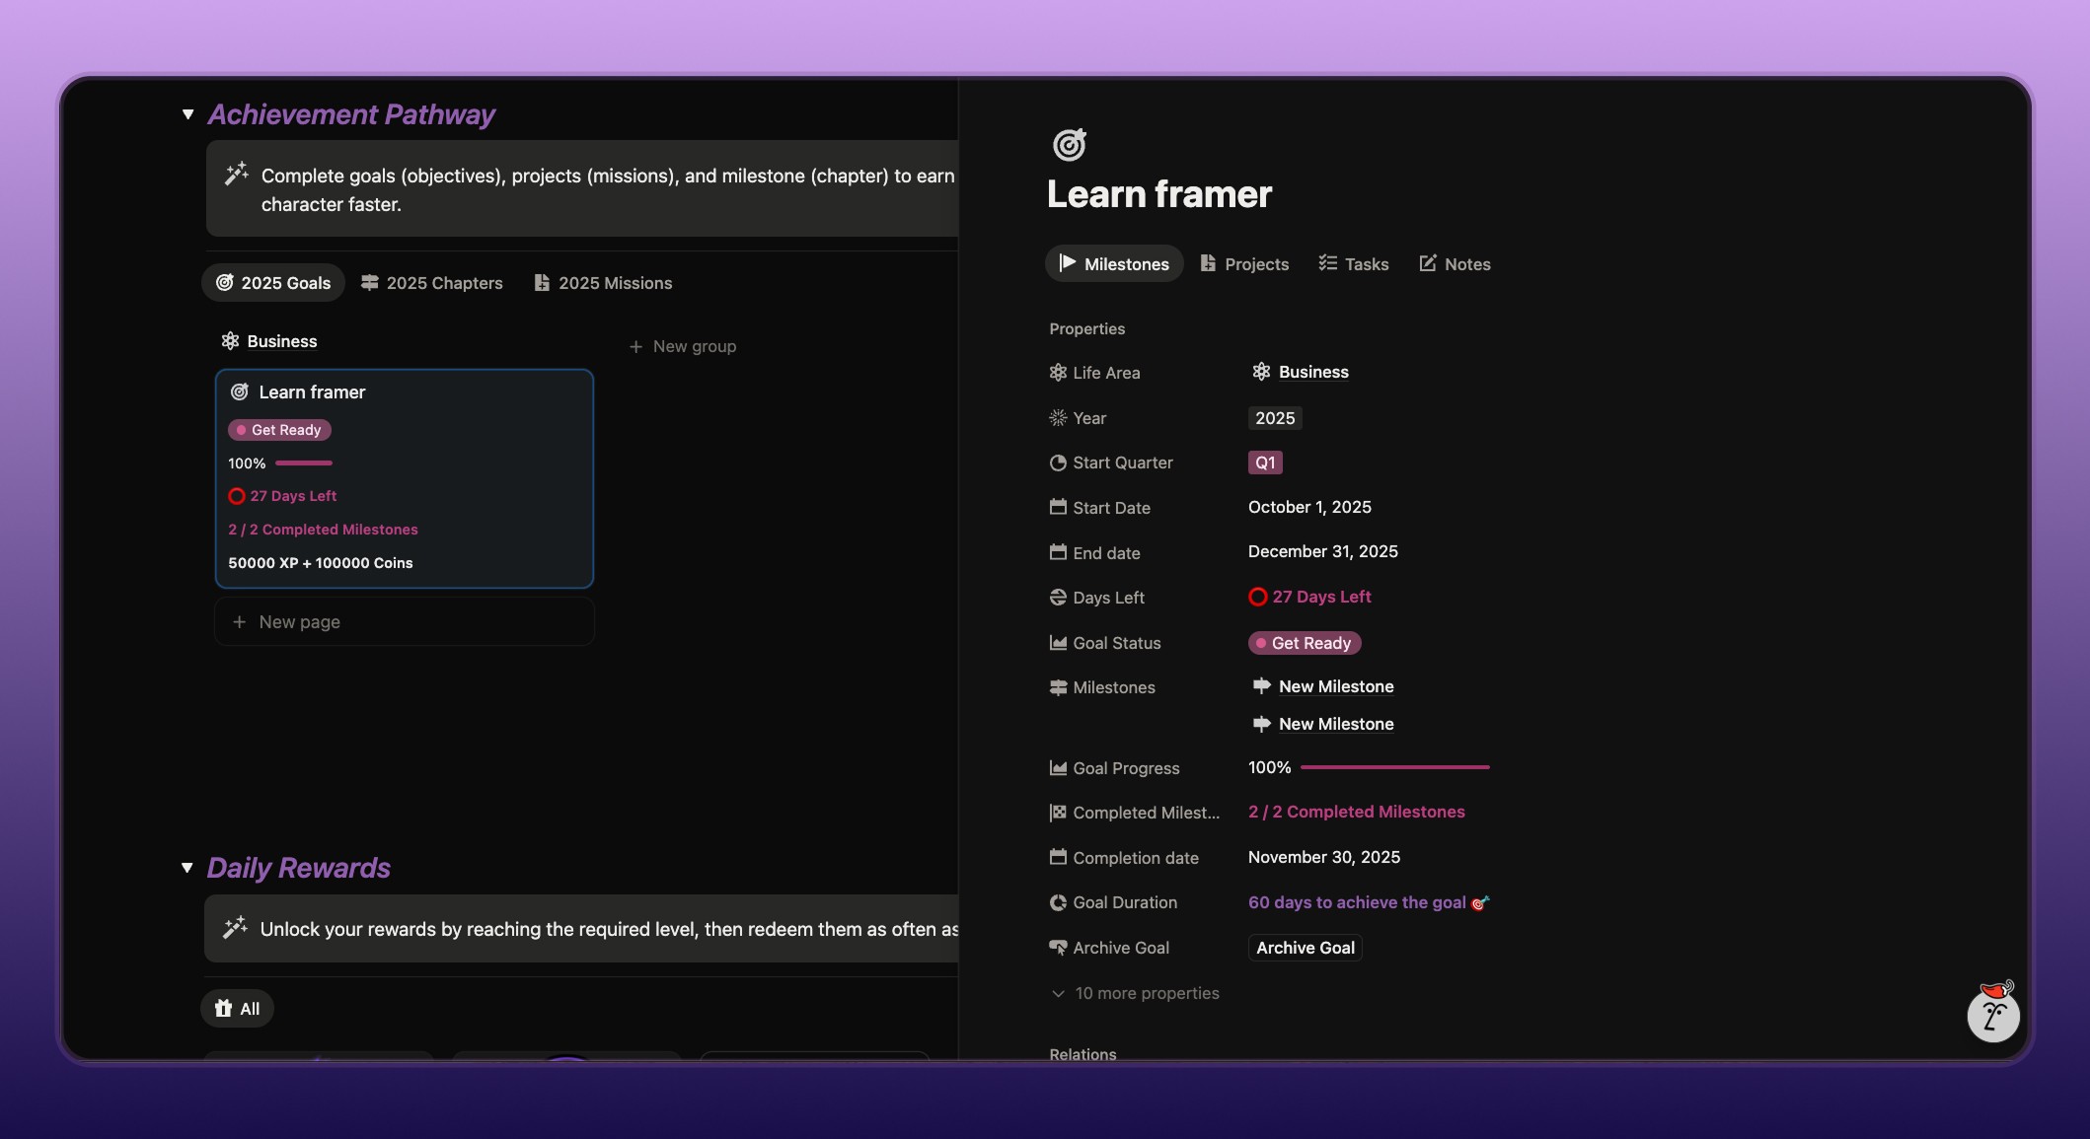Collapse the Achievement Pathway toggle heading
This screenshot has height=1139, width=2090.
pyautogui.click(x=187, y=114)
